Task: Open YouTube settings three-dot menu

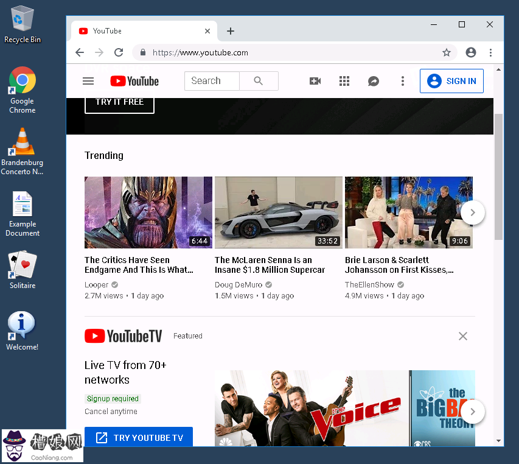Action: (x=403, y=81)
